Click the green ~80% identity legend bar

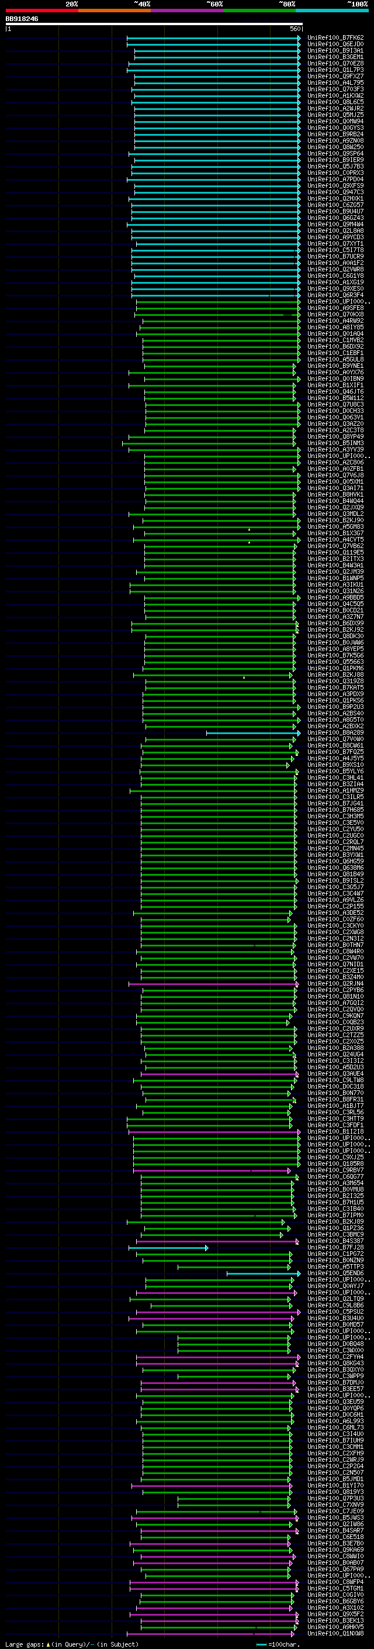259,11
